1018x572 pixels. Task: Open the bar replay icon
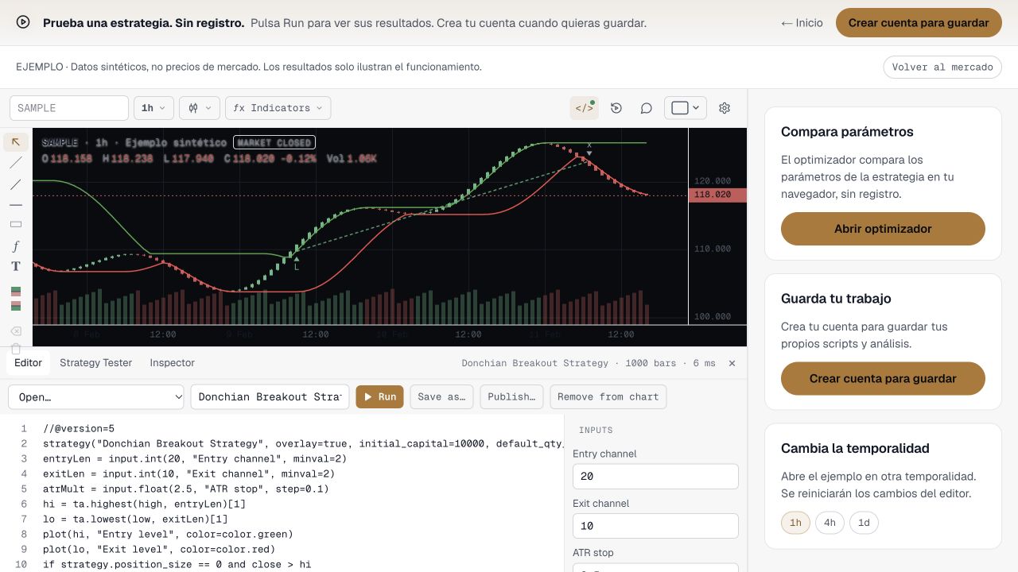click(x=616, y=108)
